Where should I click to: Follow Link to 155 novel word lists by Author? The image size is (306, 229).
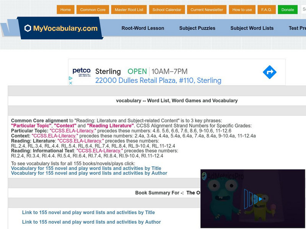[91, 222]
